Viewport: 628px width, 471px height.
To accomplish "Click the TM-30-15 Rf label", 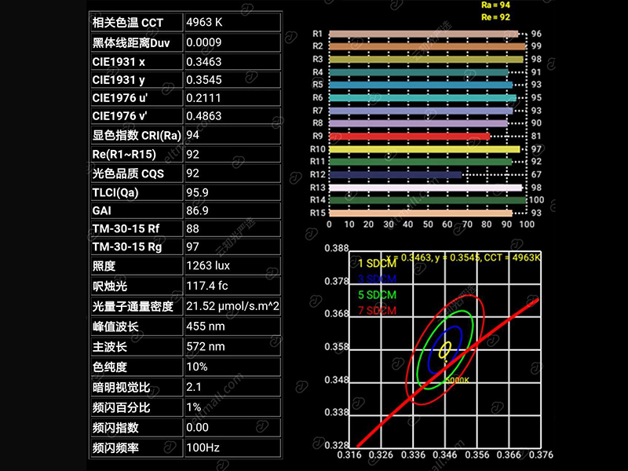I will coord(135,228).
